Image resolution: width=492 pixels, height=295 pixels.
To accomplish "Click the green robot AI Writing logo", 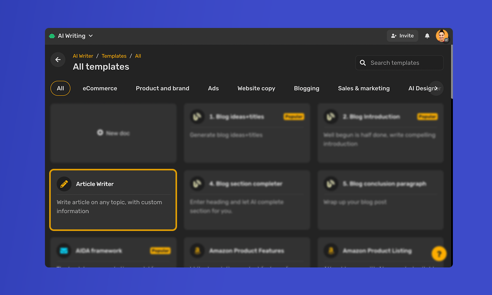I will coord(52,36).
